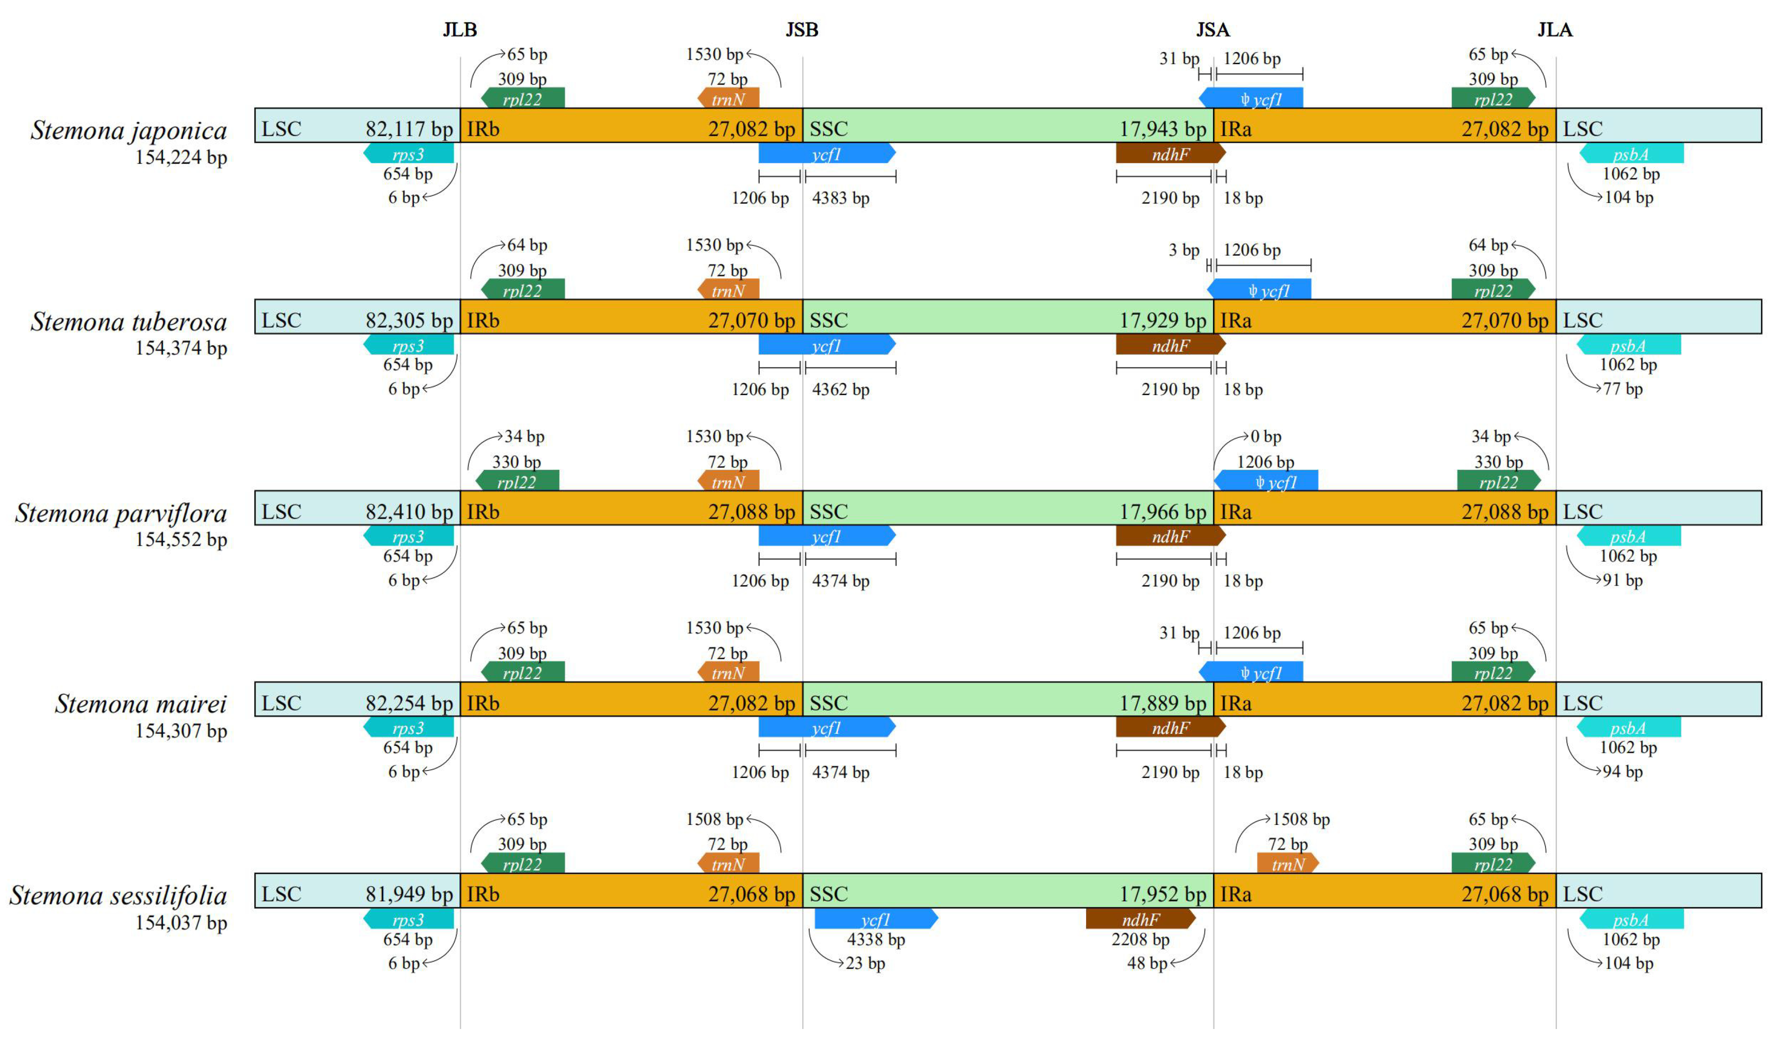The width and height of the screenshot is (1782, 1042).
Task: Click genome size 154,374 bp
Action: tap(181, 348)
